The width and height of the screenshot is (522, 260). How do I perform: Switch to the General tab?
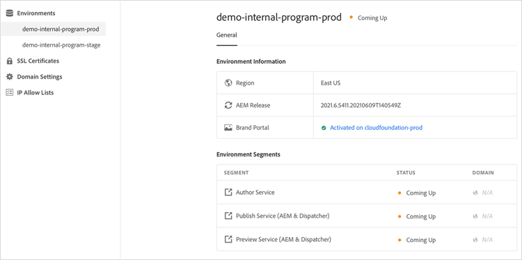(227, 35)
